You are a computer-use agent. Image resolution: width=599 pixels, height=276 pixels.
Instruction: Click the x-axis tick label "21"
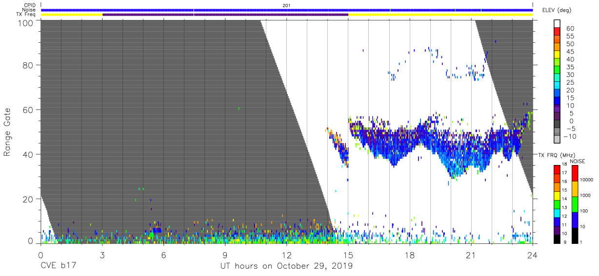pyautogui.click(x=471, y=255)
